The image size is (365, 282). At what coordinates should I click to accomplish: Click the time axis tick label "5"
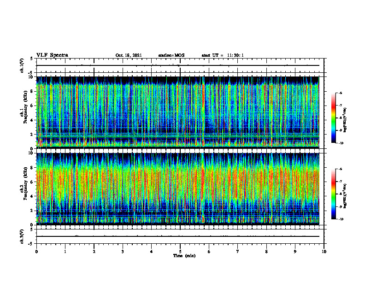point(180,252)
